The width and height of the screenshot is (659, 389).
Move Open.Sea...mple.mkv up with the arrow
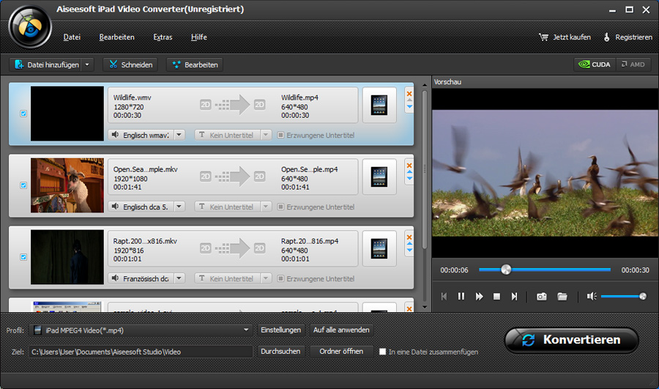point(409,172)
